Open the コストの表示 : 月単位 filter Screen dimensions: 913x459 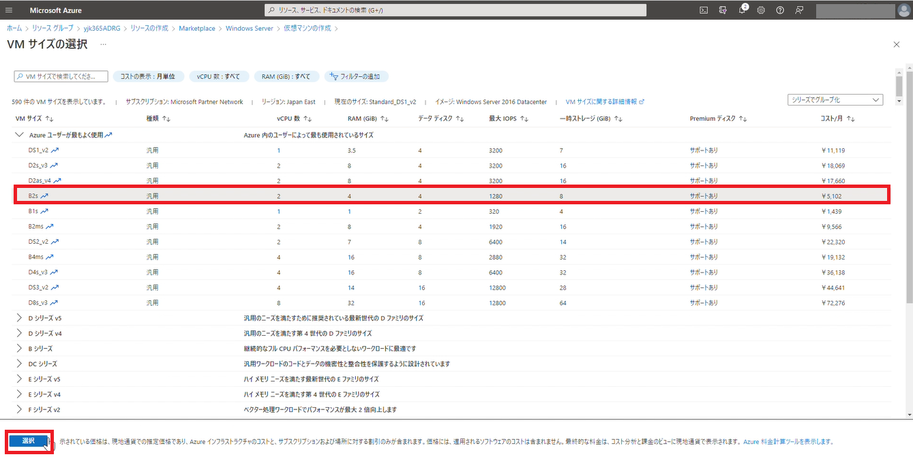tap(148, 76)
